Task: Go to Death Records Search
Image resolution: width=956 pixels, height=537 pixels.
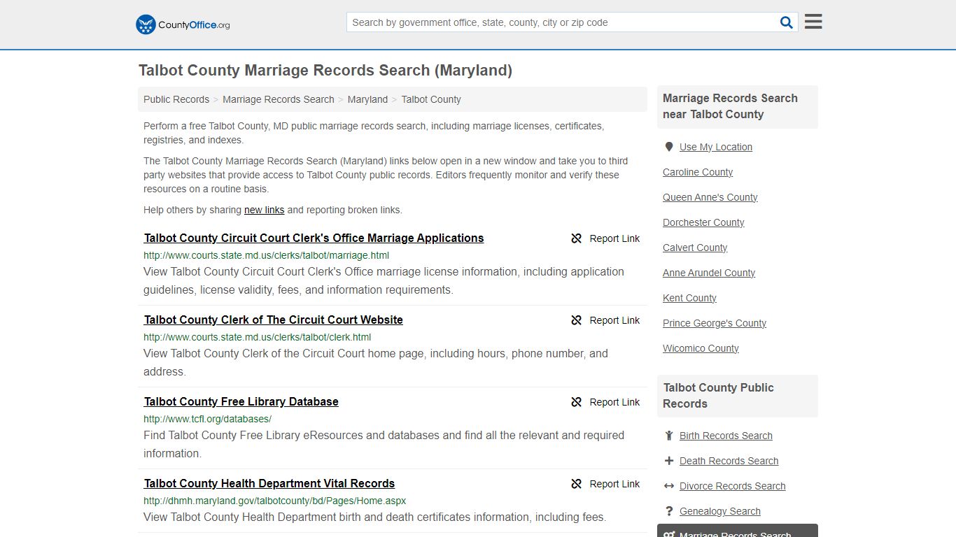Action: pos(729,461)
